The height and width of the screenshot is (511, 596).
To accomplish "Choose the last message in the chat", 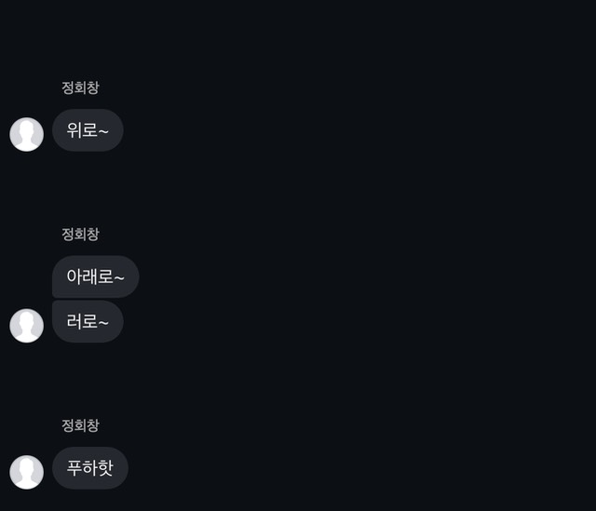I will 90,468.
